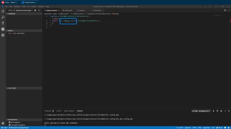This screenshot has width=231, height=129.
Task: Click the Spaces: 2 indentation indicator
Action: tap(188, 128)
